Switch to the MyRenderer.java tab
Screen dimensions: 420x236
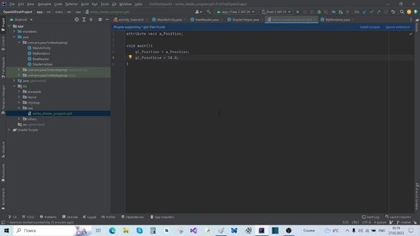click(x=337, y=20)
